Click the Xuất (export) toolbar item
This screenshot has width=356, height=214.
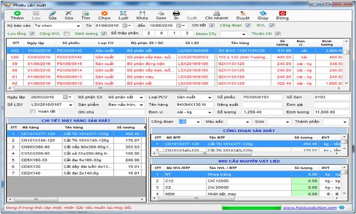point(192,18)
